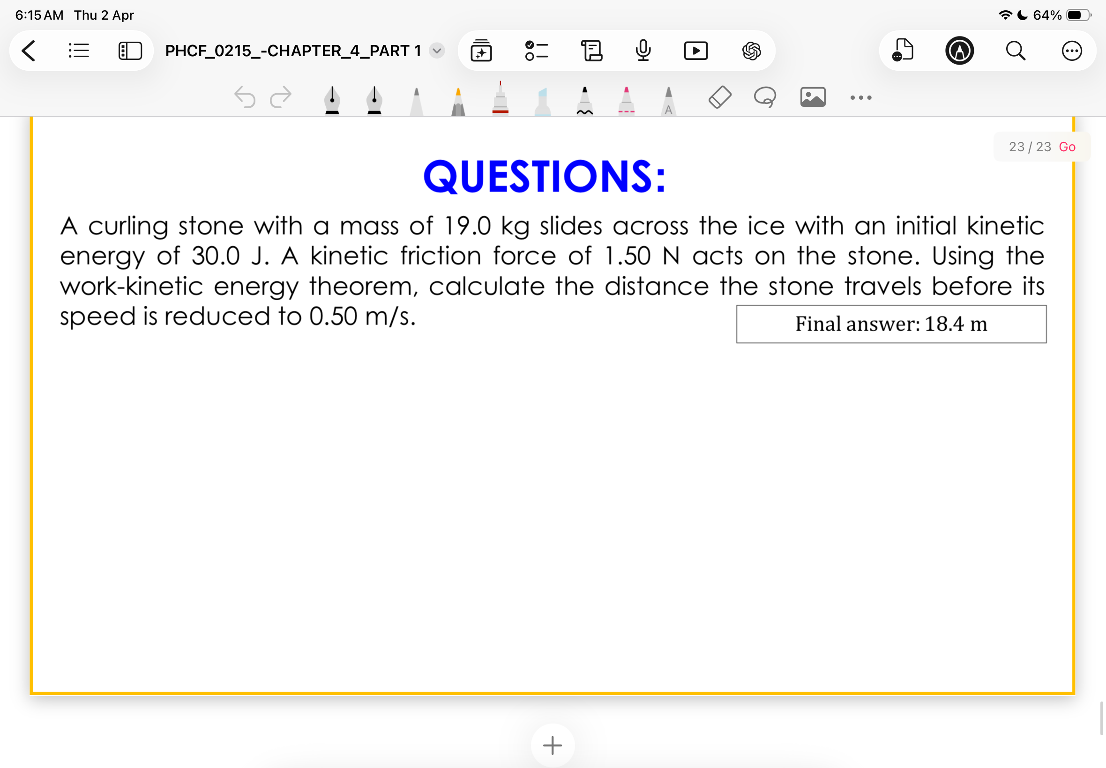Toggle the read-only pen mode circle
This screenshot has width=1106, height=768.
pos(959,51)
